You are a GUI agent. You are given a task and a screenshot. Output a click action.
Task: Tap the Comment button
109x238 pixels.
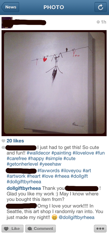41,229
